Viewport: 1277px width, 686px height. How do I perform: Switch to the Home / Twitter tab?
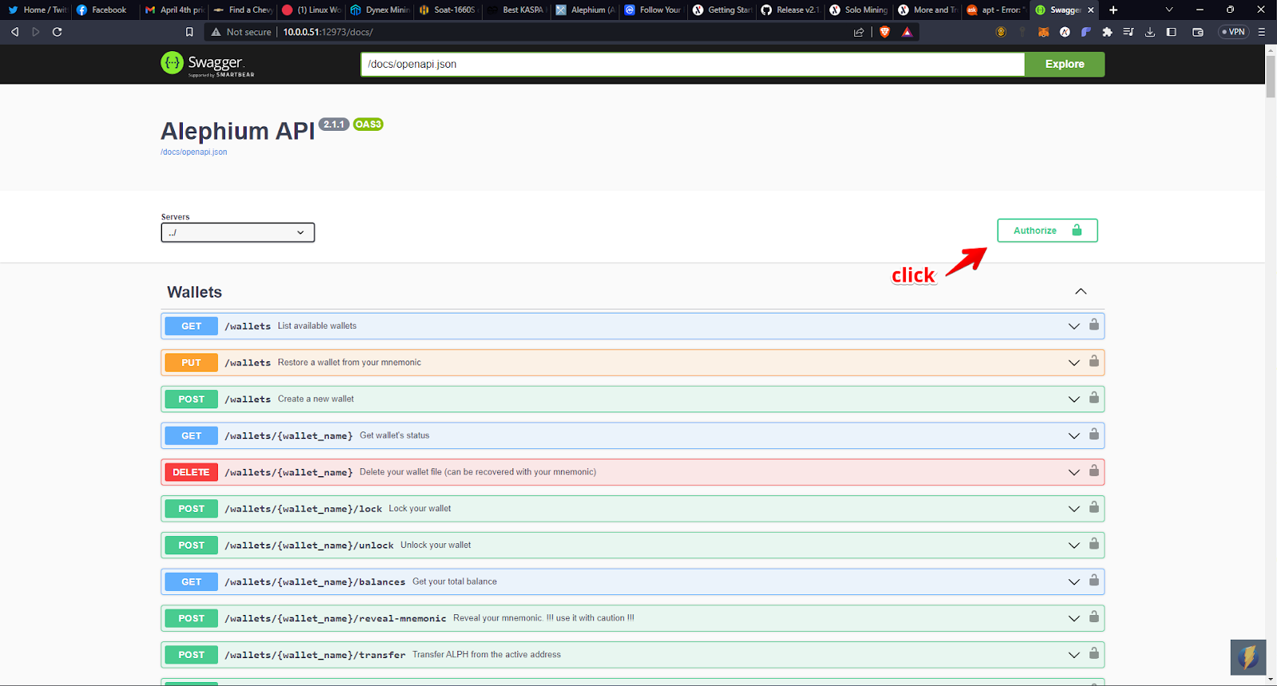(37, 10)
